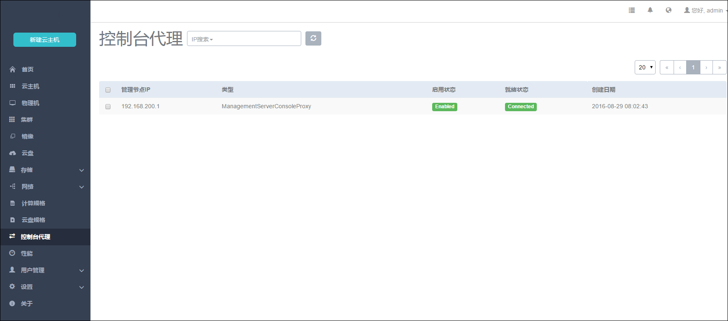728x321 pixels.
Task: Expand the 存储 menu chevron
Action: [82, 170]
